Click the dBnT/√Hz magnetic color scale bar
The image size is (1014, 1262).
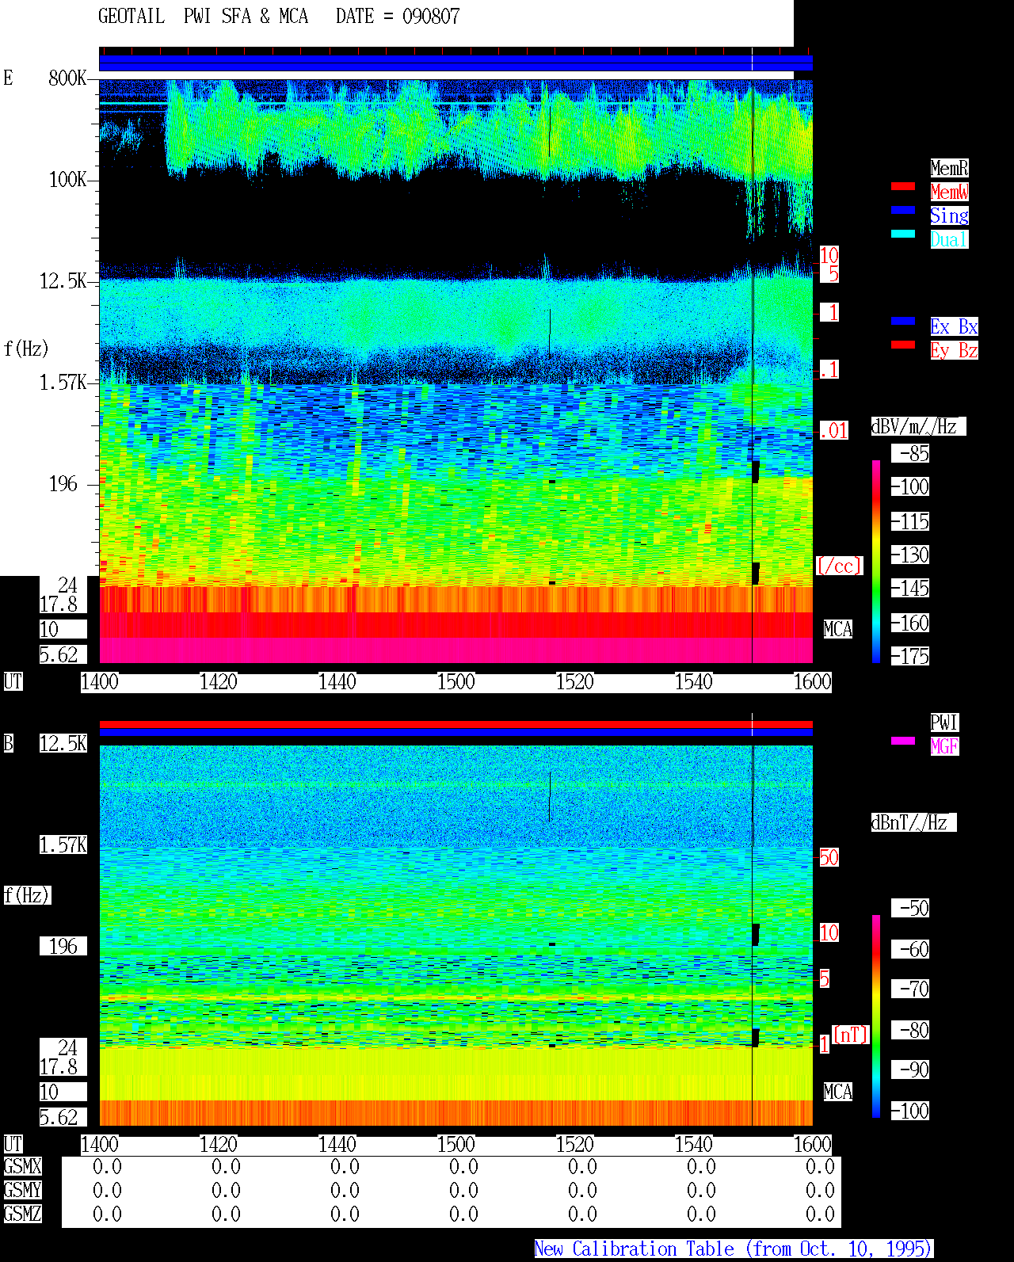[876, 1016]
